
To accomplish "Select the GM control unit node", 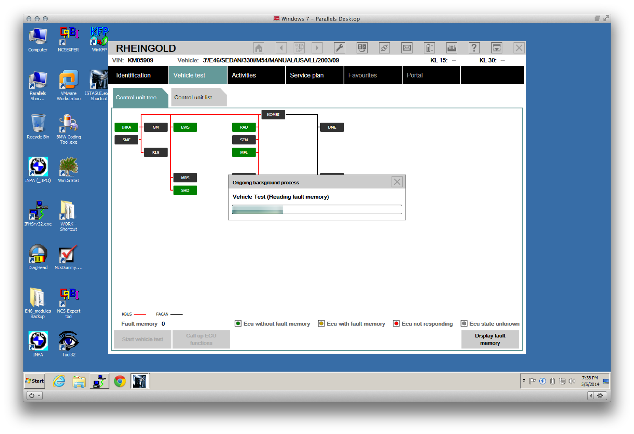I will (156, 127).
